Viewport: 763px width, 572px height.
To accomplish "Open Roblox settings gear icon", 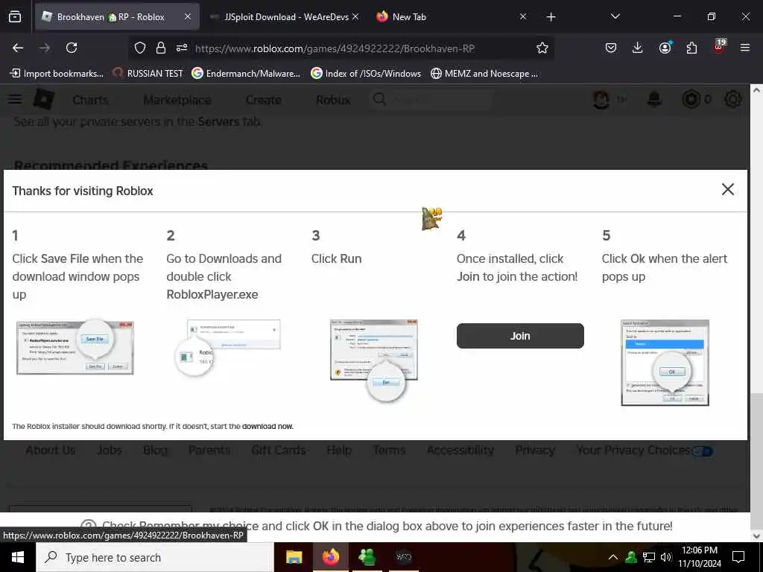I will coord(733,99).
